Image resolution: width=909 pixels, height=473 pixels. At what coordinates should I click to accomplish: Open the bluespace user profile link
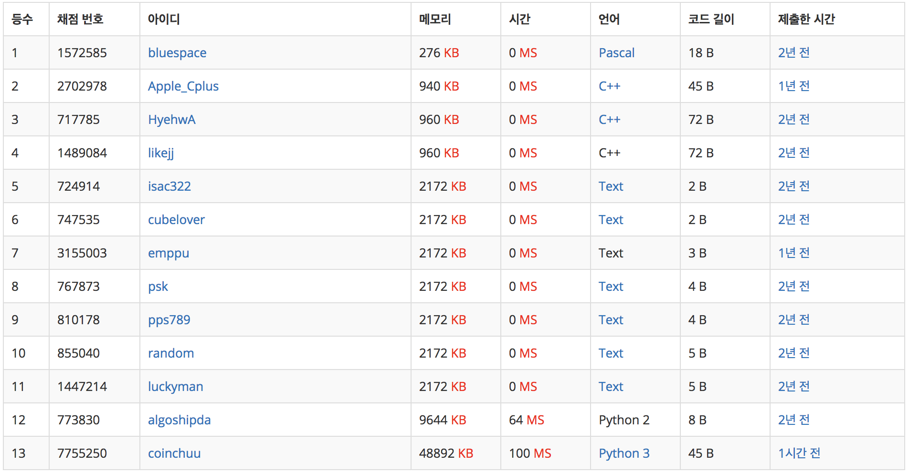click(177, 53)
